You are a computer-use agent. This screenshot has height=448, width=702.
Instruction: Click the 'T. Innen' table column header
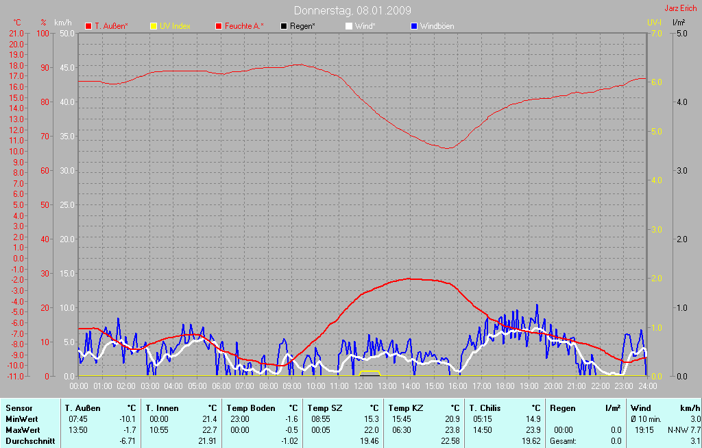(162, 408)
